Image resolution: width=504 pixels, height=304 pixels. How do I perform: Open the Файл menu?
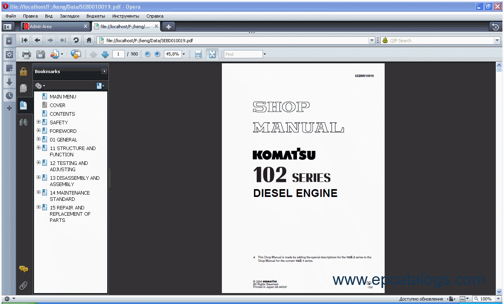[11, 16]
